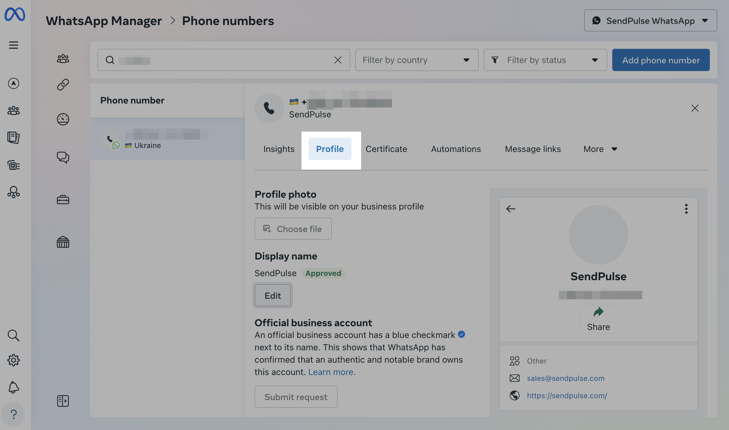729x430 pixels.
Task: Click WhatsApp Manager breadcrumb
Action: [104, 21]
